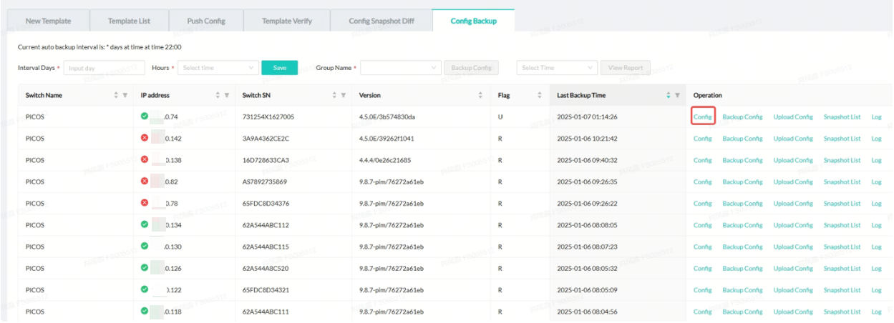The height and width of the screenshot is (323, 894).
Task: Click Config link for switch 731254X1627005
Action: tap(703, 117)
